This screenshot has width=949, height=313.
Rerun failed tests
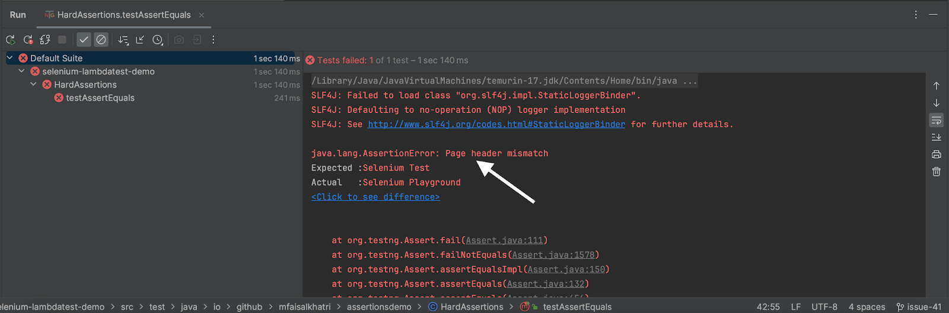28,40
